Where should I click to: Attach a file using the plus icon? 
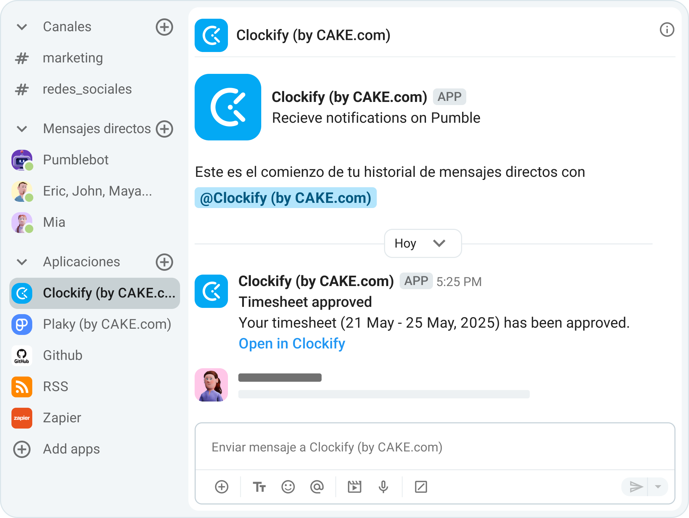[x=222, y=487]
